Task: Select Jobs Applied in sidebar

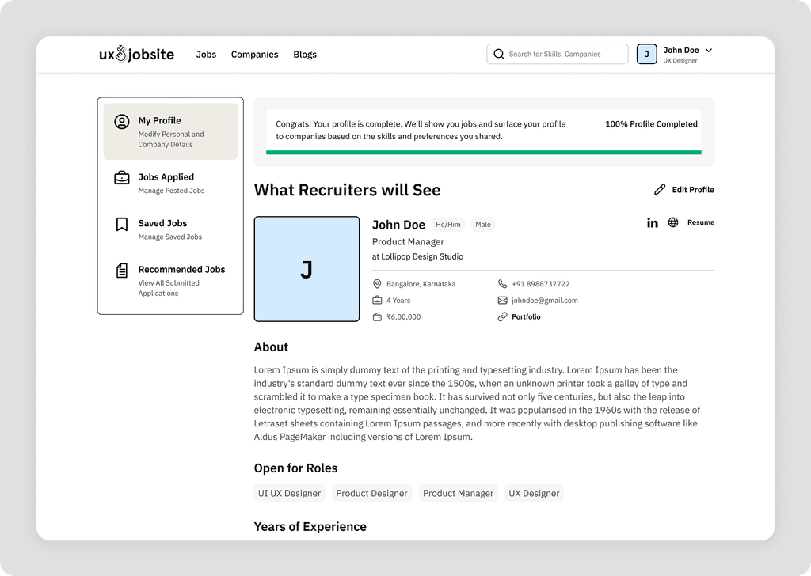Action: (170, 183)
